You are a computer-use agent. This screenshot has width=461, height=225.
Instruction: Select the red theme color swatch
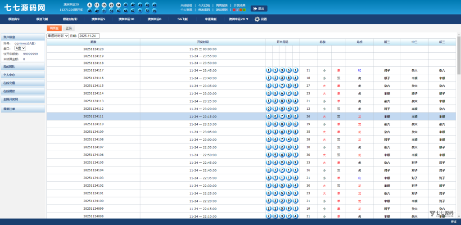point(235,9)
